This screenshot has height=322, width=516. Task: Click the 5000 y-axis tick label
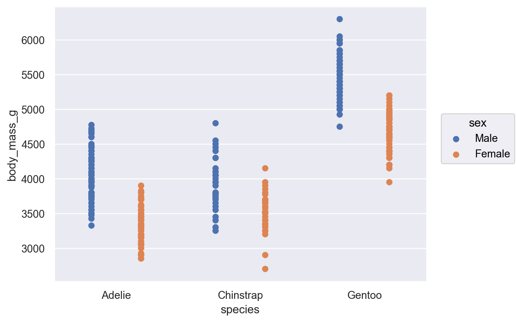[33, 110]
